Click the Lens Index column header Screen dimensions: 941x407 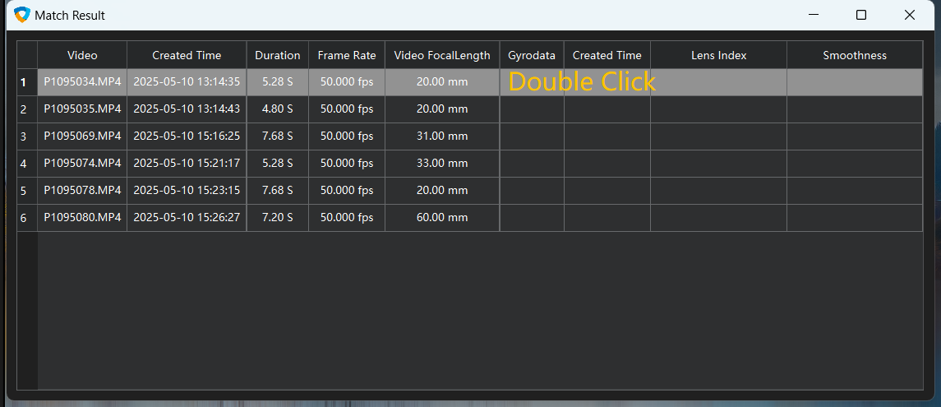(x=718, y=55)
